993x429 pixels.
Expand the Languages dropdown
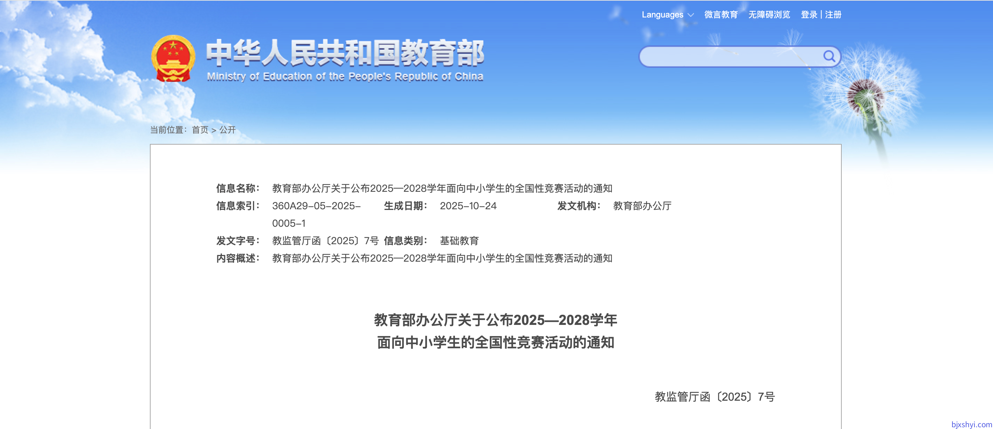pyautogui.click(x=669, y=15)
